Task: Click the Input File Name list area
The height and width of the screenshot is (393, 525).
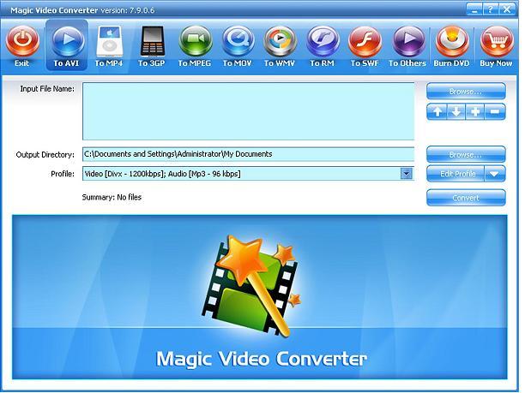Action: click(248, 111)
